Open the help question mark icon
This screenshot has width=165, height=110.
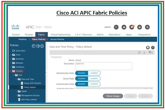pos(153,48)
